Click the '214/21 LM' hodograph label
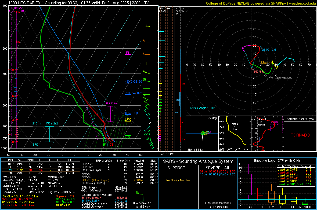Image resolution: width=317 pixels, height=210 pixels. point(269,50)
